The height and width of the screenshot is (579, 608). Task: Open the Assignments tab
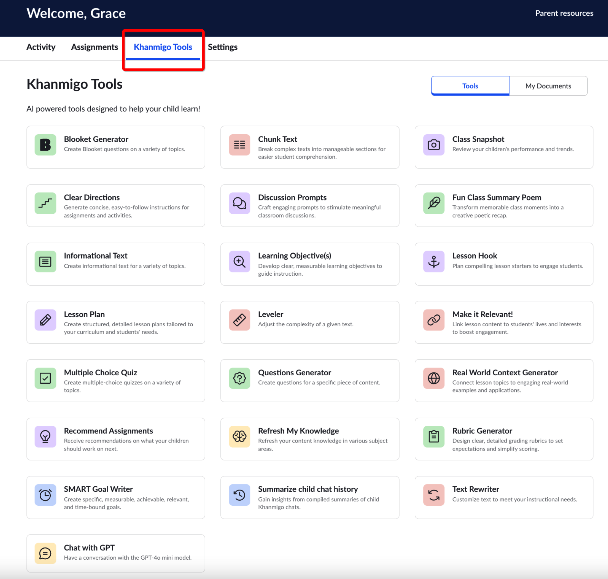pyautogui.click(x=95, y=47)
